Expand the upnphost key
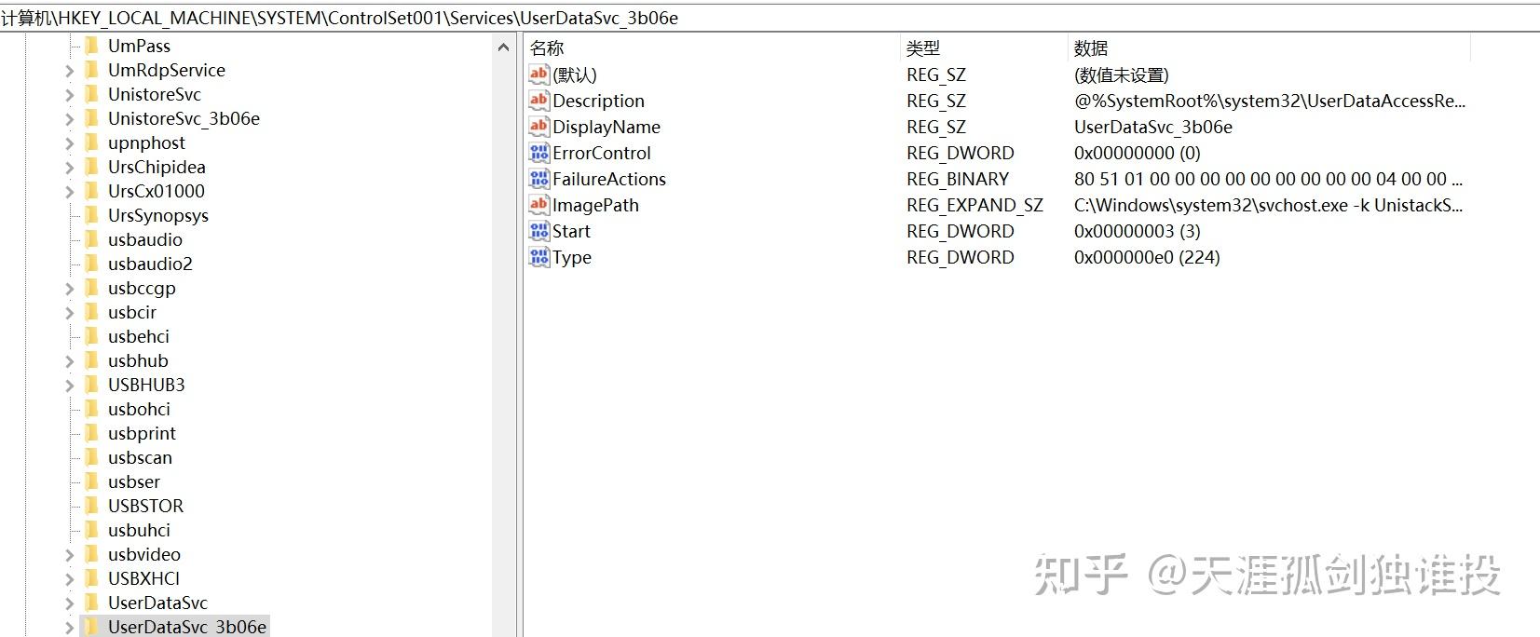This screenshot has width=1540, height=637. 69,142
